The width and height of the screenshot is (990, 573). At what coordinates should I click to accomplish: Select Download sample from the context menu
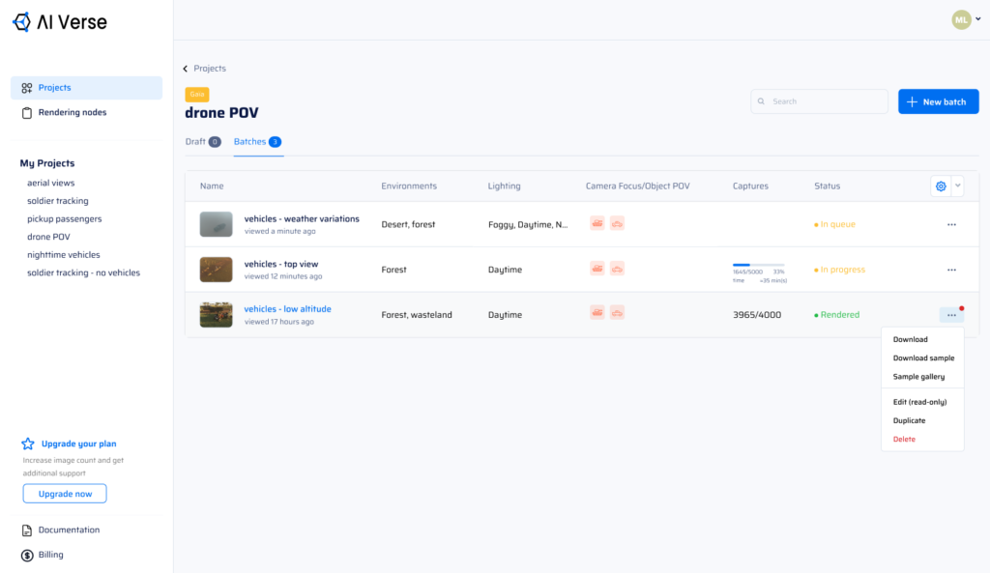point(923,358)
